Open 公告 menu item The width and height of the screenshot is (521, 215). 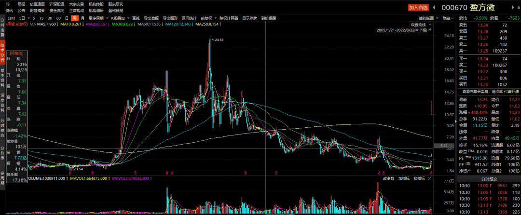pos(21,11)
